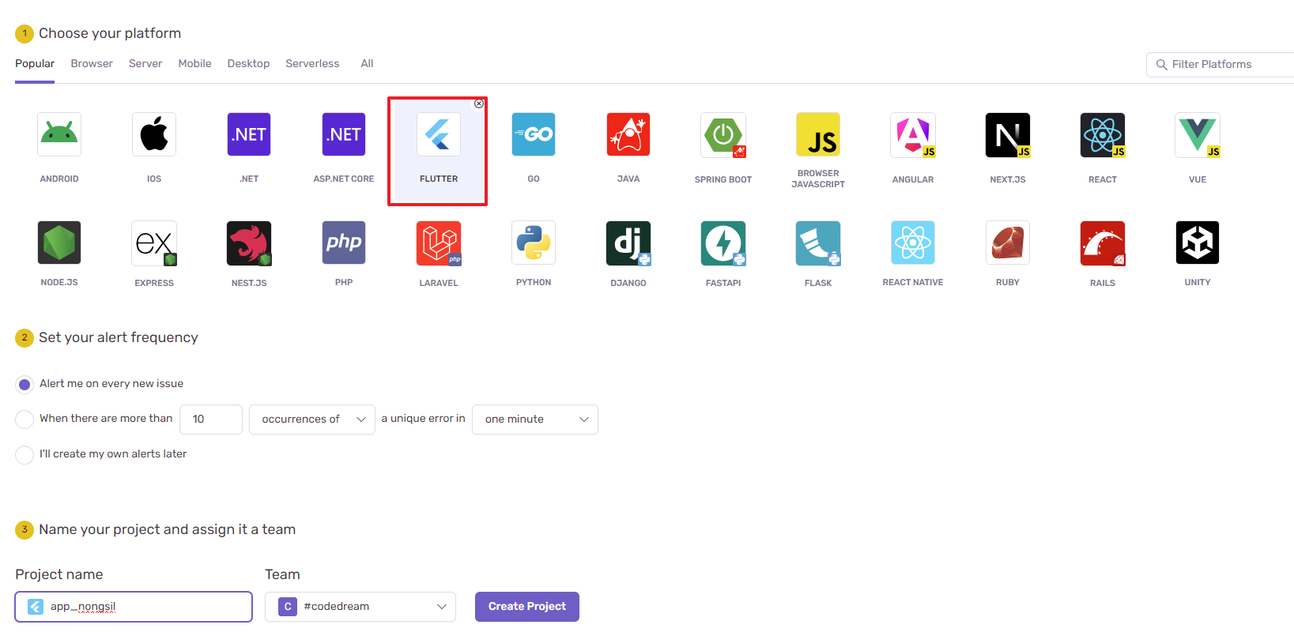Click the Filter Platforms search field
Viewport: 1294px width, 636px height.
[x=1221, y=65]
